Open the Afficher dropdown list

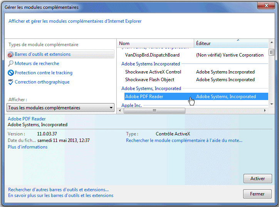point(61,108)
